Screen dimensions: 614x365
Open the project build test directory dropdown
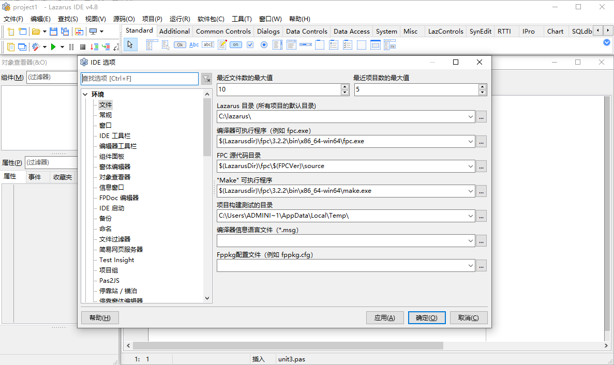(x=470, y=216)
